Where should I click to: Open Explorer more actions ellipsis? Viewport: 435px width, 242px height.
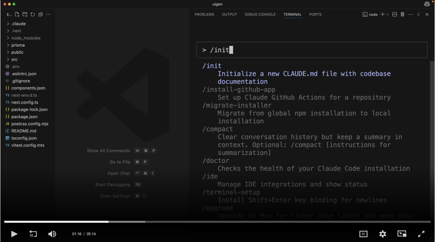[48, 15]
